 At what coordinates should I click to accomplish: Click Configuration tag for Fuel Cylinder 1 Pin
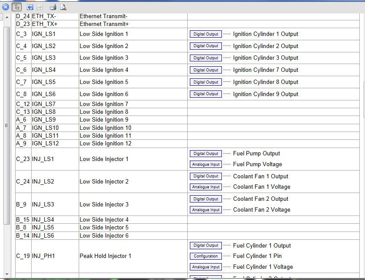(205, 256)
